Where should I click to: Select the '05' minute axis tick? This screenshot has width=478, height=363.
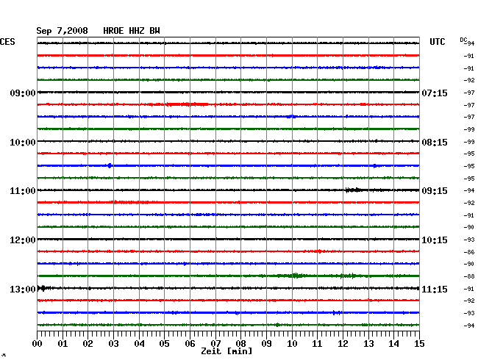[164, 343]
